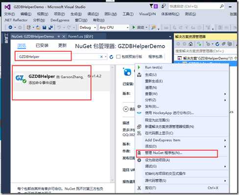239x195 pixels.
Task: Click the Undo toolbar icon
Action: pyautogui.click(x=59, y=27)
